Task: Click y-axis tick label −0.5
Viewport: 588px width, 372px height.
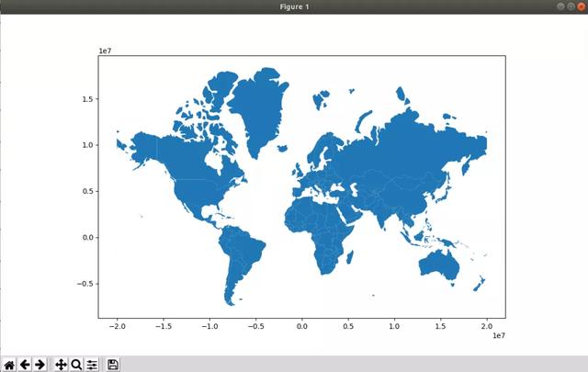Action: click(85, 284)
